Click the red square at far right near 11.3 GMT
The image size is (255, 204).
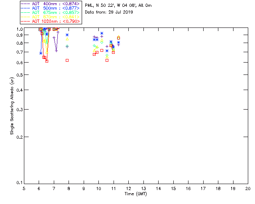tap(118, 38)
